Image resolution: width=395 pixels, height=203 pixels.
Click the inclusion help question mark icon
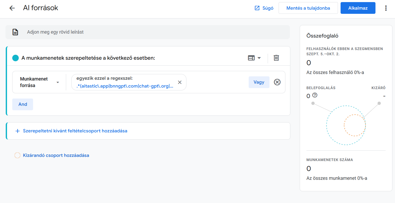[315, 95]
